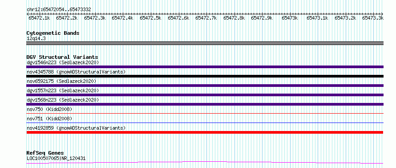396x168 pixels.
Task: Select the purple dgv1557n223 variant bar
Action: pos(205,95)
